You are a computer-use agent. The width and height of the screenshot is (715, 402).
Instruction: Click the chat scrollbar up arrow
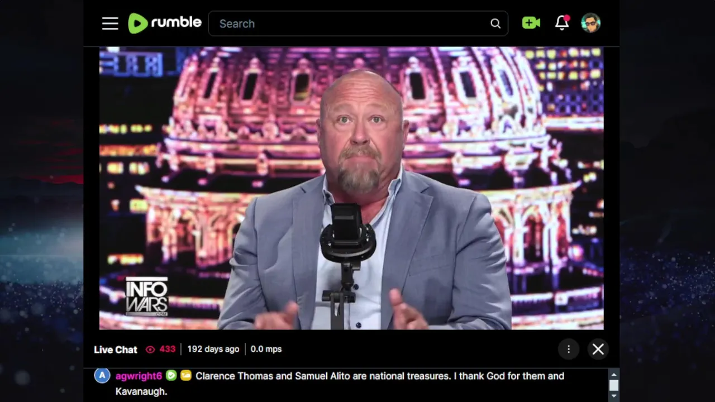coord(614,375)
